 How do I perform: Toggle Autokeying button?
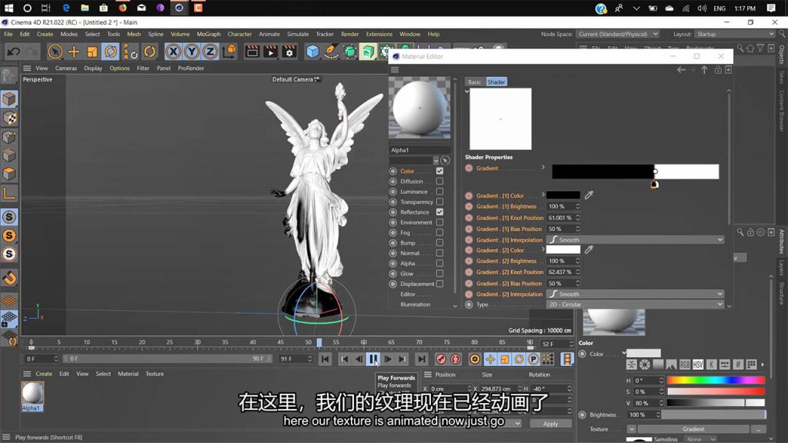tap(456, 359)
